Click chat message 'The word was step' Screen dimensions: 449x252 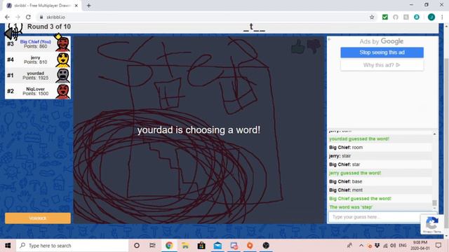tap(351, 207)
